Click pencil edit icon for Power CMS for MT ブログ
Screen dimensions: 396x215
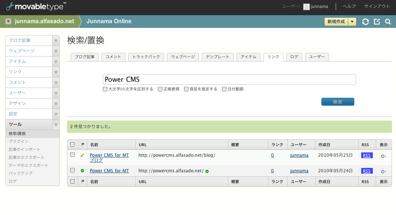click(82, 155)
